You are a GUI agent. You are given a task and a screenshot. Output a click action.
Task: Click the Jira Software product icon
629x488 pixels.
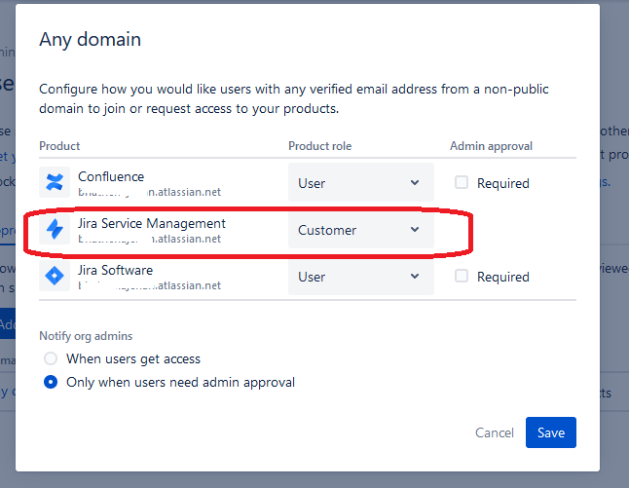[54, 277]
